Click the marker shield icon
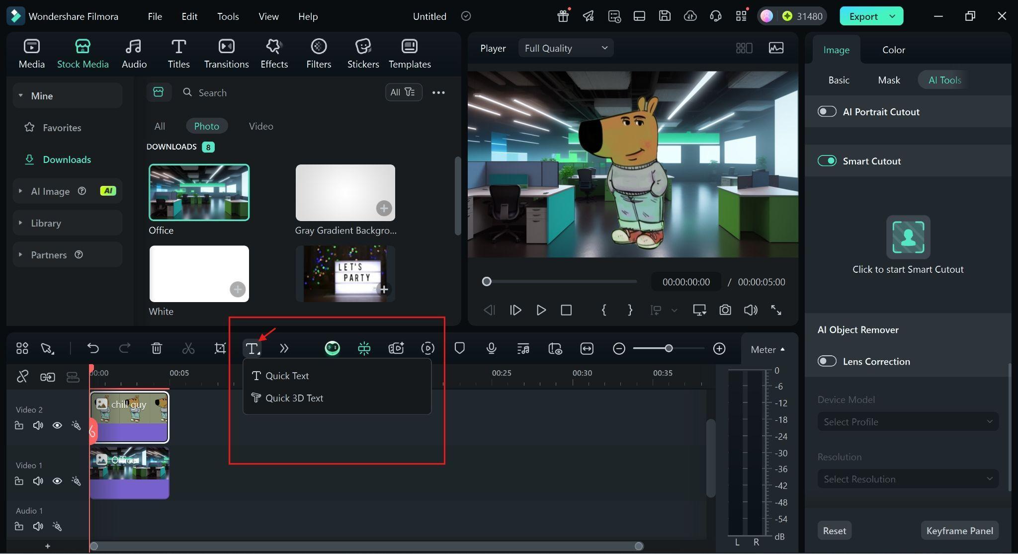Screen dimensions: 1018x554 tap(460, 349)
